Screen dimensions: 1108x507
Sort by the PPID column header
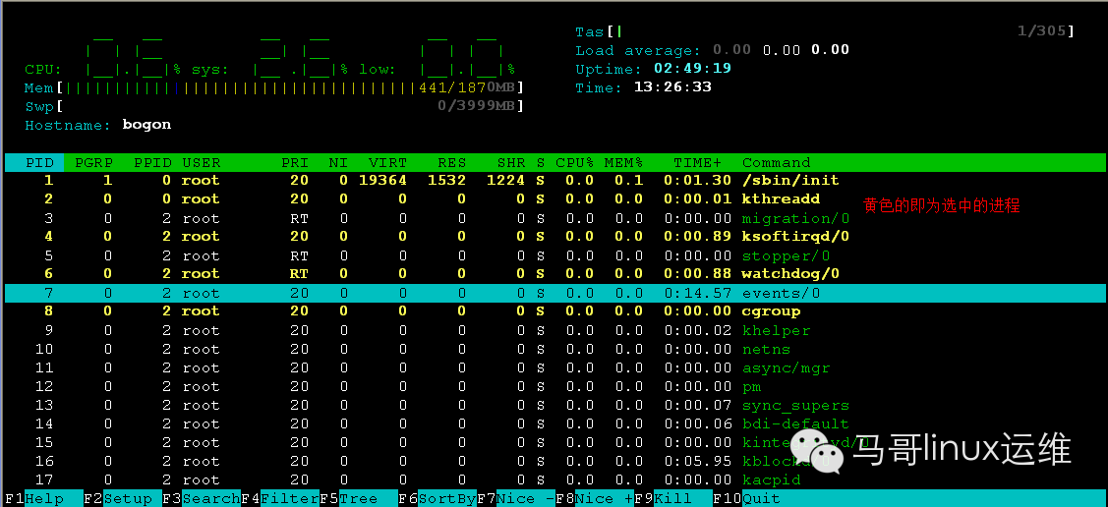(152, 162)
